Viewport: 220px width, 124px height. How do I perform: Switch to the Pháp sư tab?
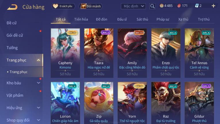point(163,19)
